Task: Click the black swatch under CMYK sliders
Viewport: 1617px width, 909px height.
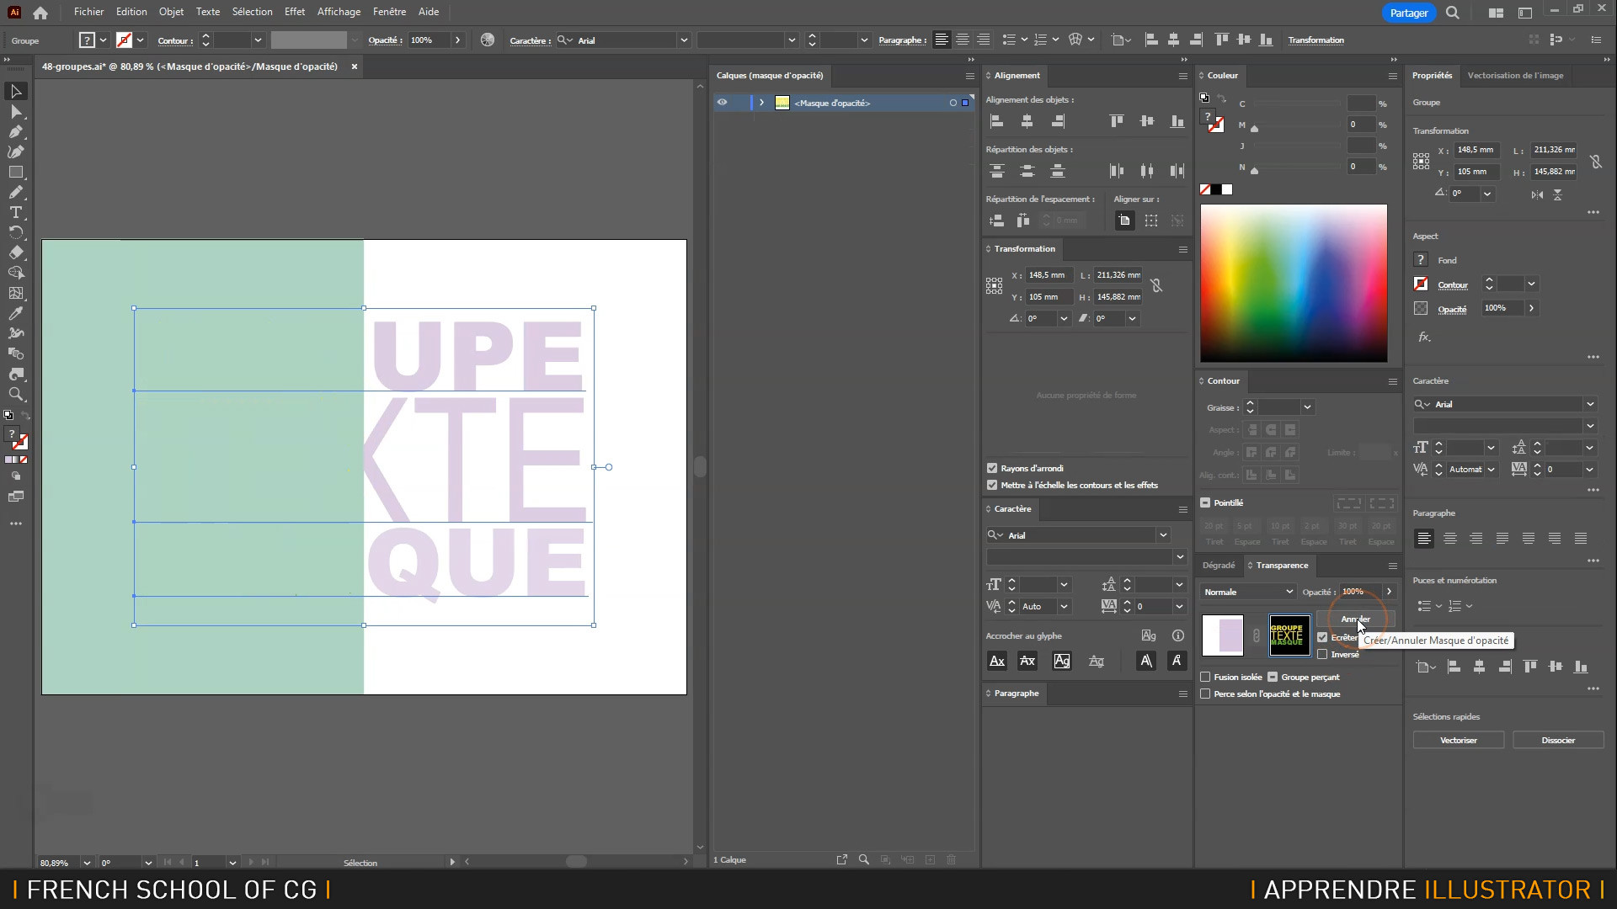Action: coord(1216,189)
